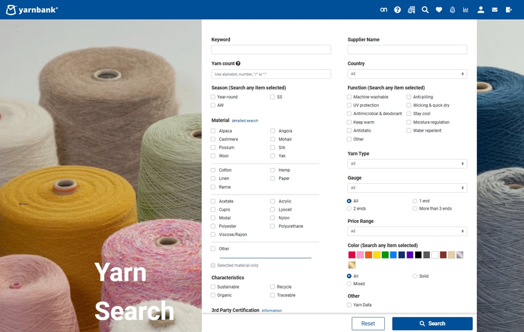
Task: Pick the red color swatch
Action: 352,255
